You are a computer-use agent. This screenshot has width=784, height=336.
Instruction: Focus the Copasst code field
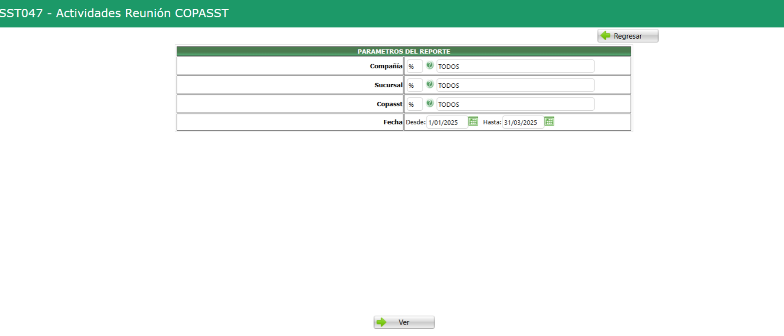click(415, 104)
